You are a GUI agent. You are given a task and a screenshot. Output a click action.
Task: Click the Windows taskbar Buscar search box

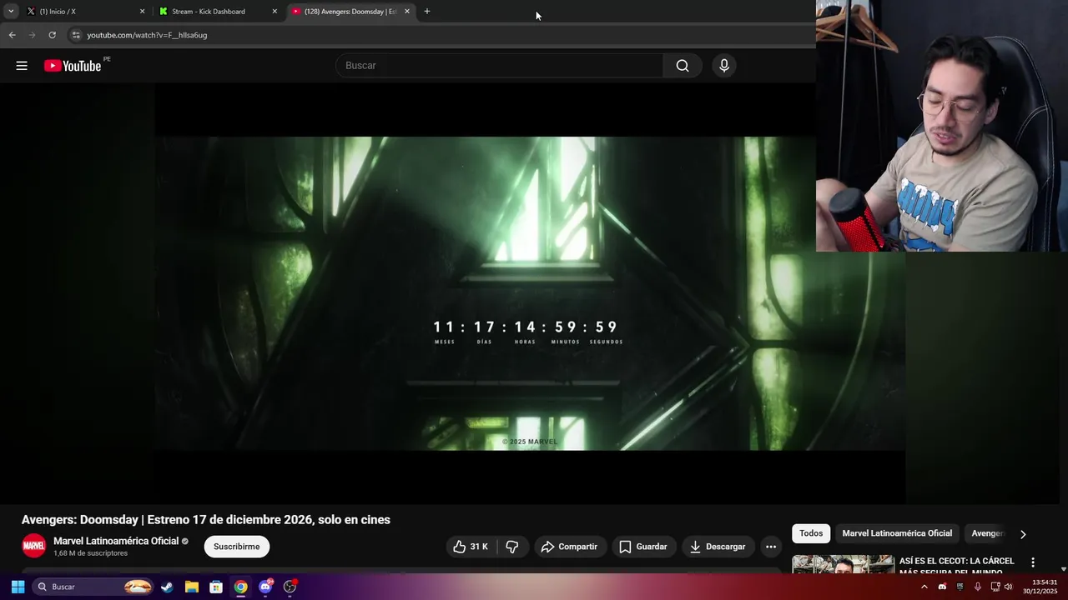point(93,587)
